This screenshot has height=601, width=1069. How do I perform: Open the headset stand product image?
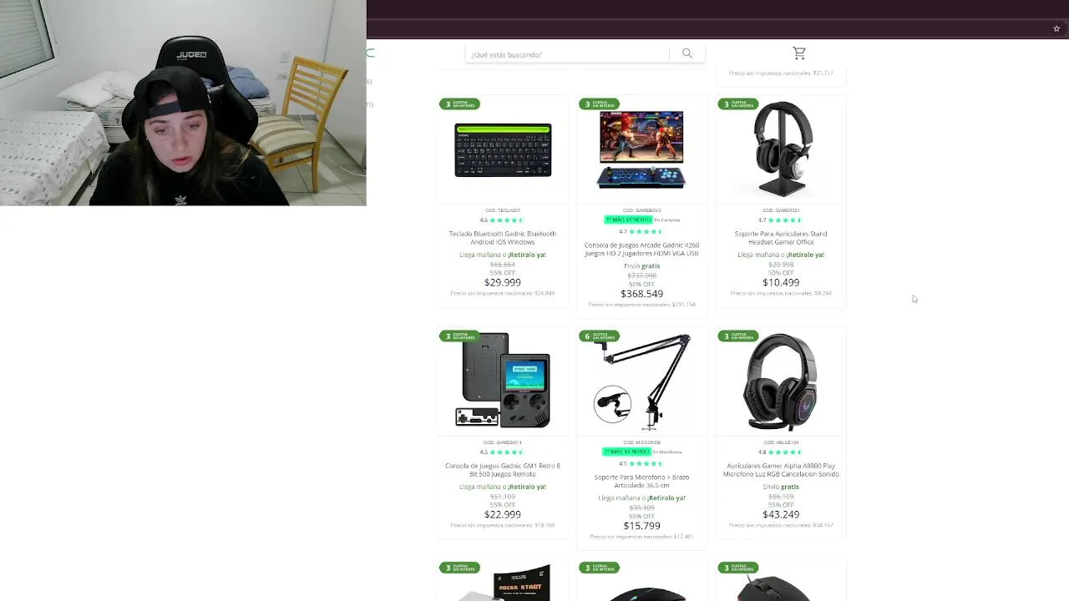(780, 149)
